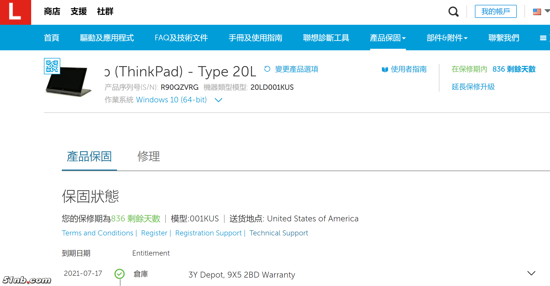Click the red Lenovo L logo
Viewport: 550px width, 286px height.
[15, 12]
